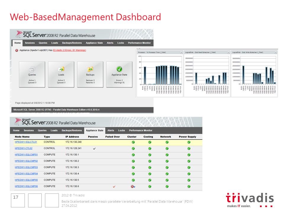Screen dimensions: 284x213
Task: Go to Home tab in lower Appliance State window
Action: point(16,130)
